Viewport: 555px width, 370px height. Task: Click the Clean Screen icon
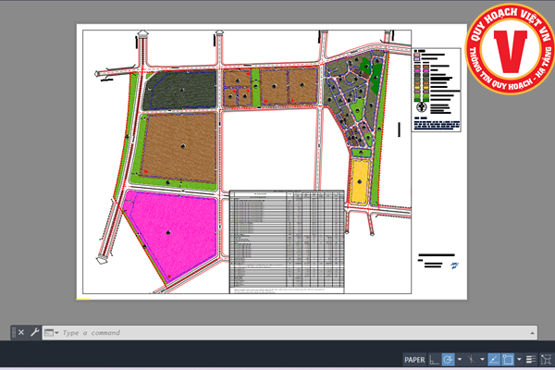coord(545,359)
